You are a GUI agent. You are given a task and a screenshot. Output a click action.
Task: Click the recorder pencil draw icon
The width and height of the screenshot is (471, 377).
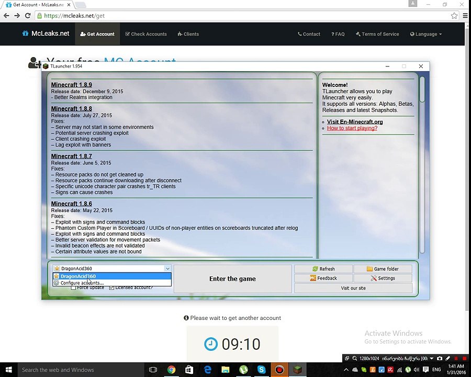[447, 358]
